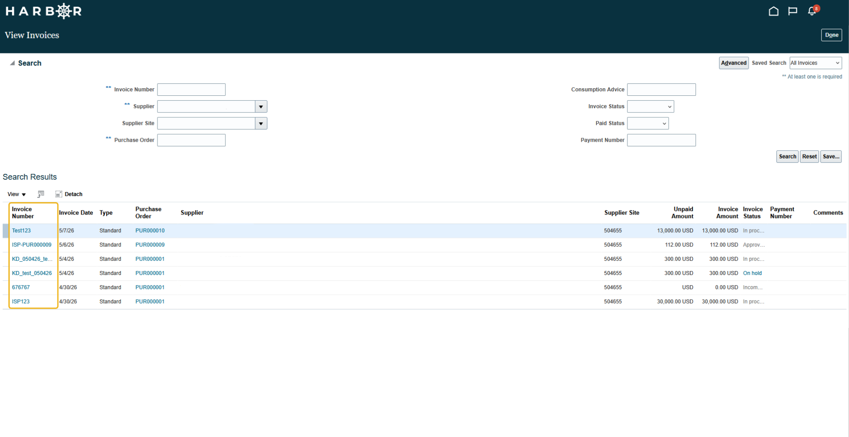Open invoice KD_test_050426

[x=32, y=273]
